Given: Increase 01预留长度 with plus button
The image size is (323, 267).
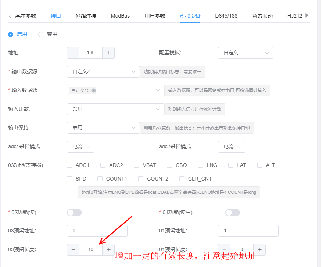Looking at the screenshot, I should pos(259,250).
